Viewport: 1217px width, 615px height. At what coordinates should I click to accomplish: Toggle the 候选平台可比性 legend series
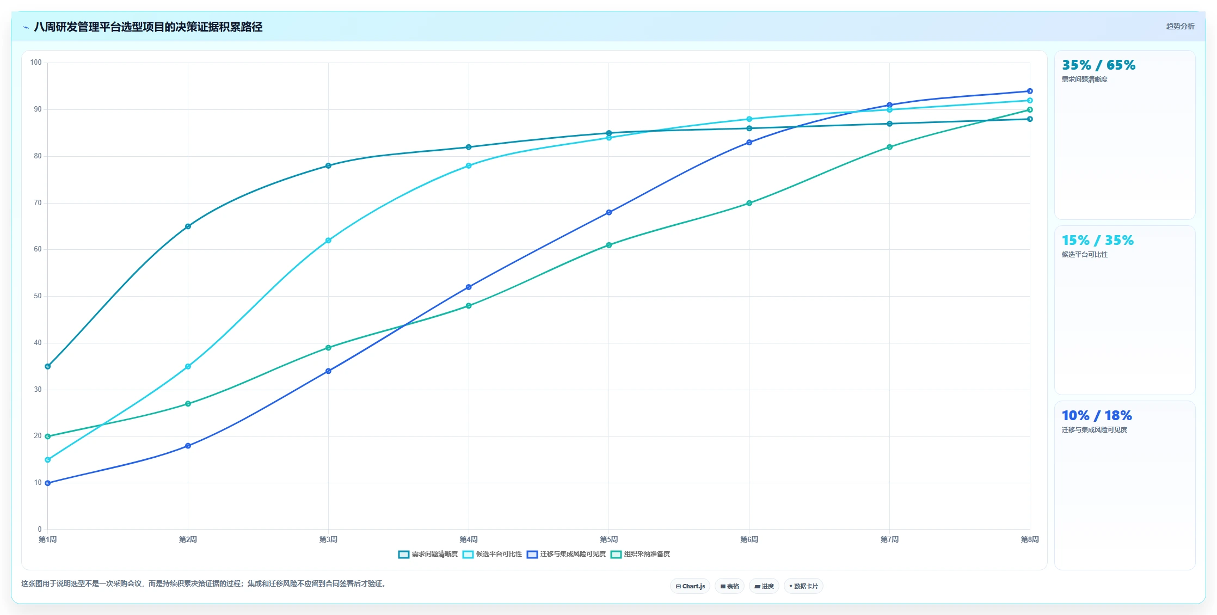(492, 554)
